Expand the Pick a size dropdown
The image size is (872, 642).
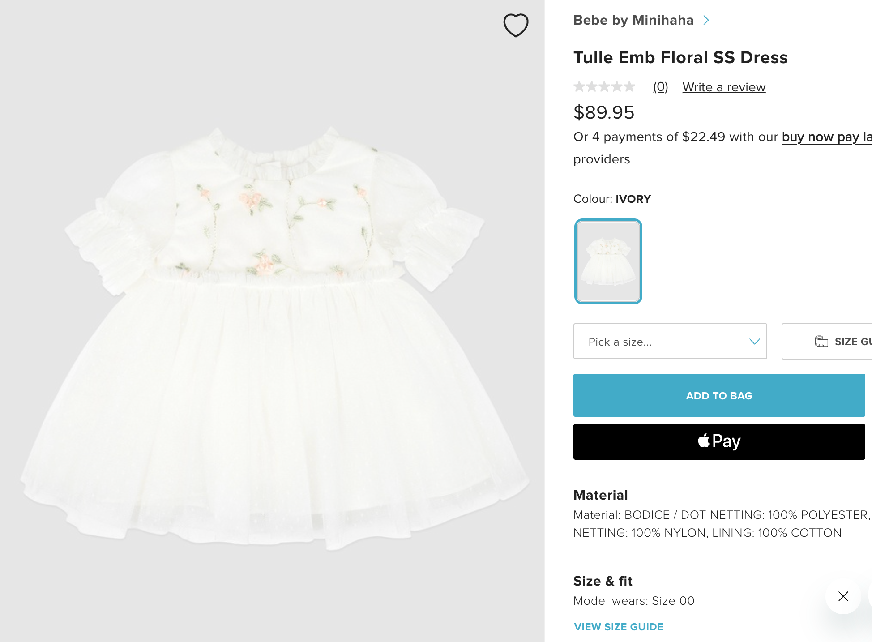tap(670, 342)
